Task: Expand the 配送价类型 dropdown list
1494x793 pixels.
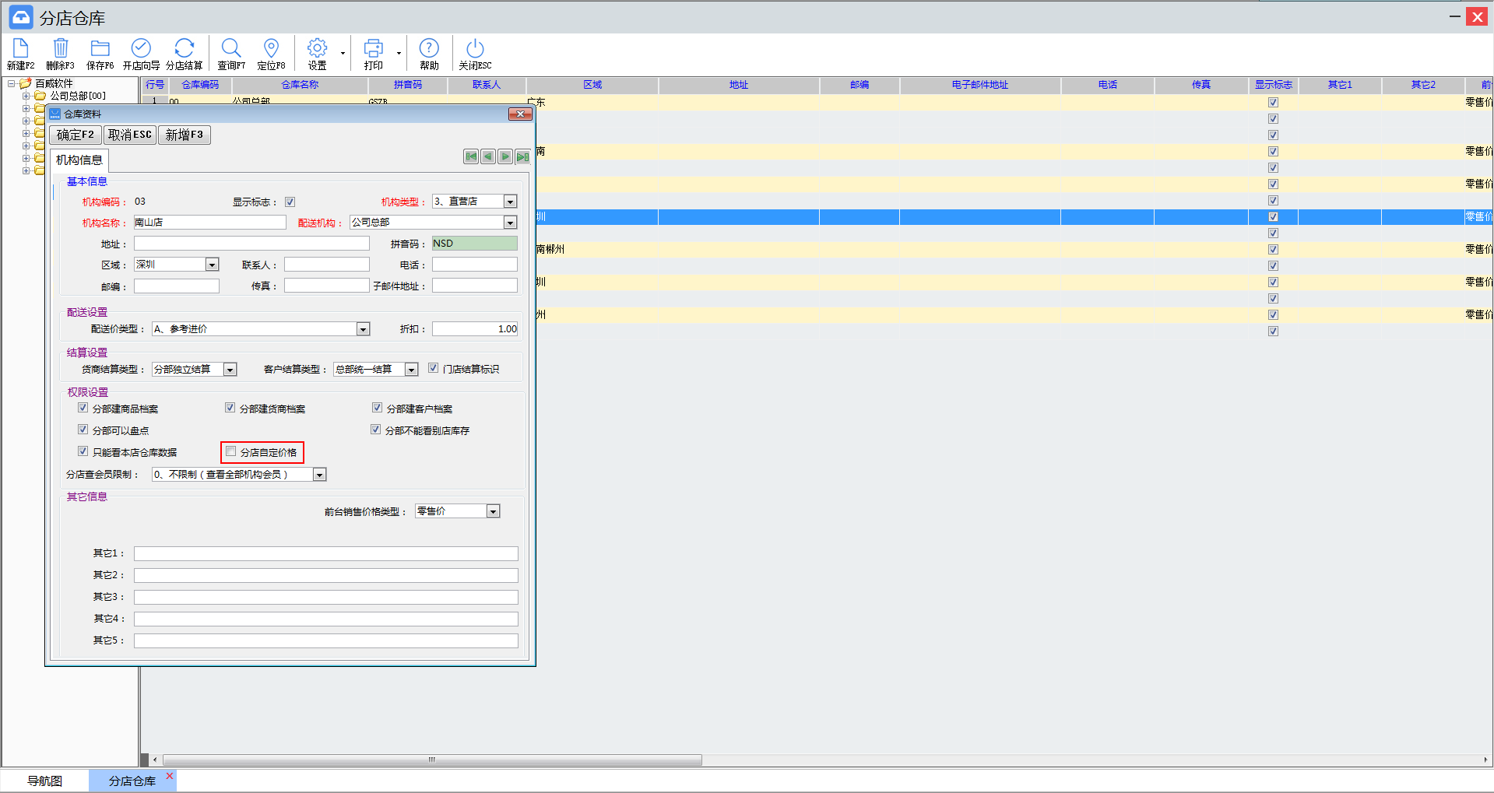Action: coord(363,329)
